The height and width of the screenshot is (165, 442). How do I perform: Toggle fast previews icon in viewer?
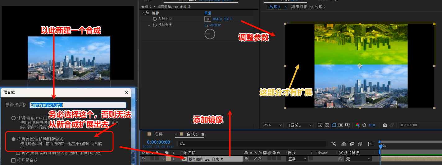pyautogui.click(x=320, y=125)
